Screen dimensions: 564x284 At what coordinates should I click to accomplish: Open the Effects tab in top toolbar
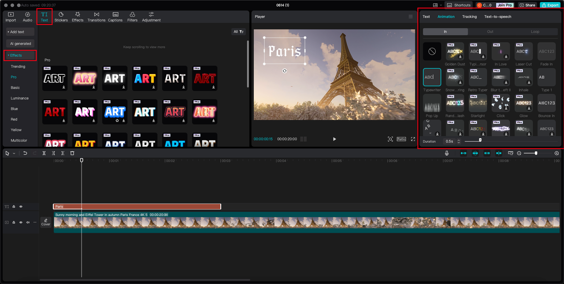tap(78, 17)
